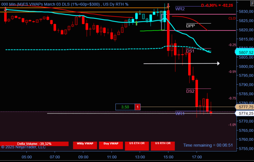
Task: Click the DS1 level label
Action: 190,51
